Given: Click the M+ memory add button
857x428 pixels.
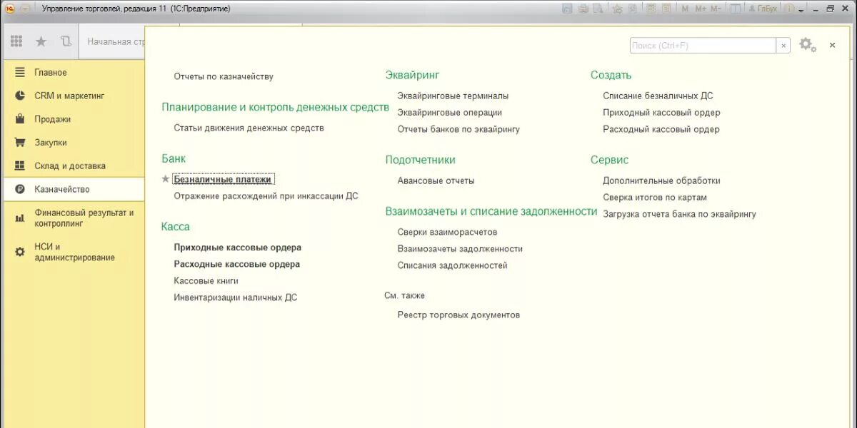Looking at the screenshot, I should pyautogui.click(x=701, y=9).
